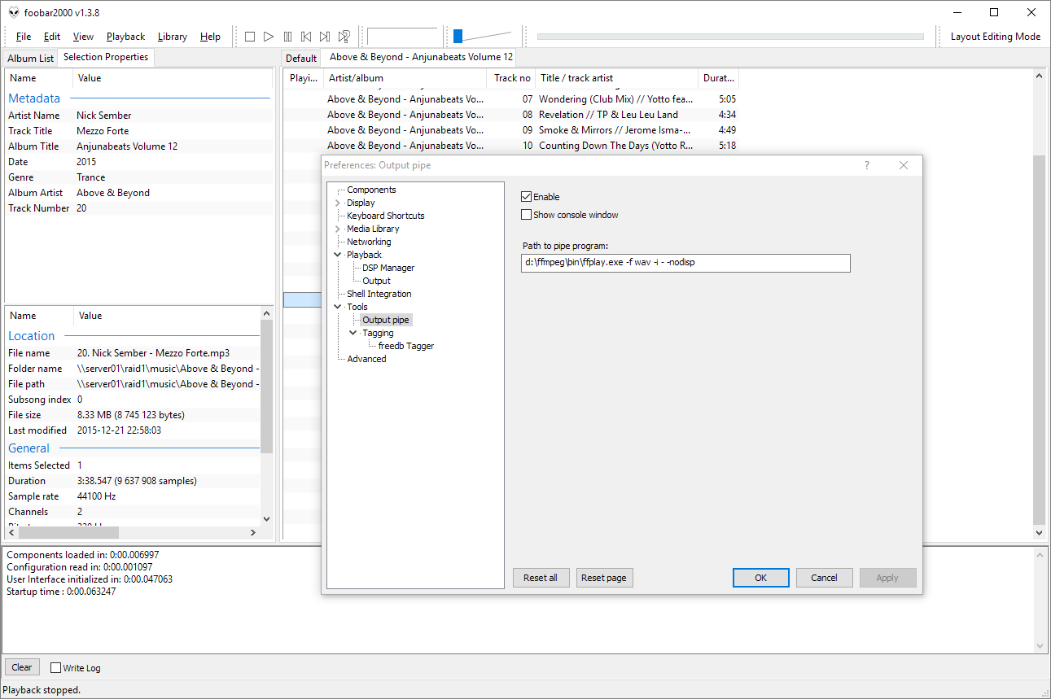
Task: Click the Pause toolbar icon
Action: (x=287, y=37)
